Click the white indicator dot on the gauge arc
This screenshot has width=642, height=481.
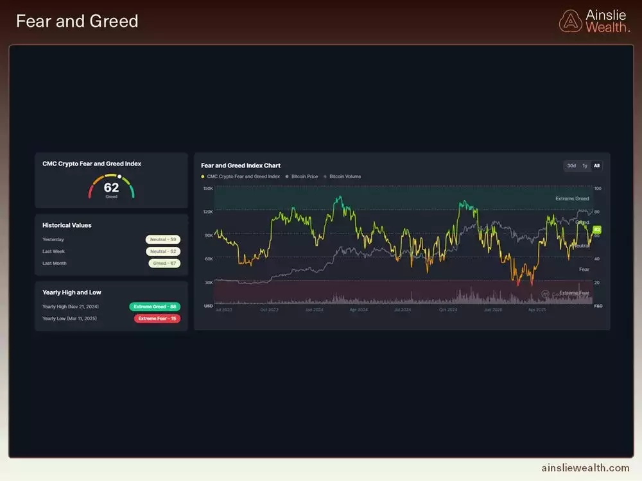click(x=119, y=176)
